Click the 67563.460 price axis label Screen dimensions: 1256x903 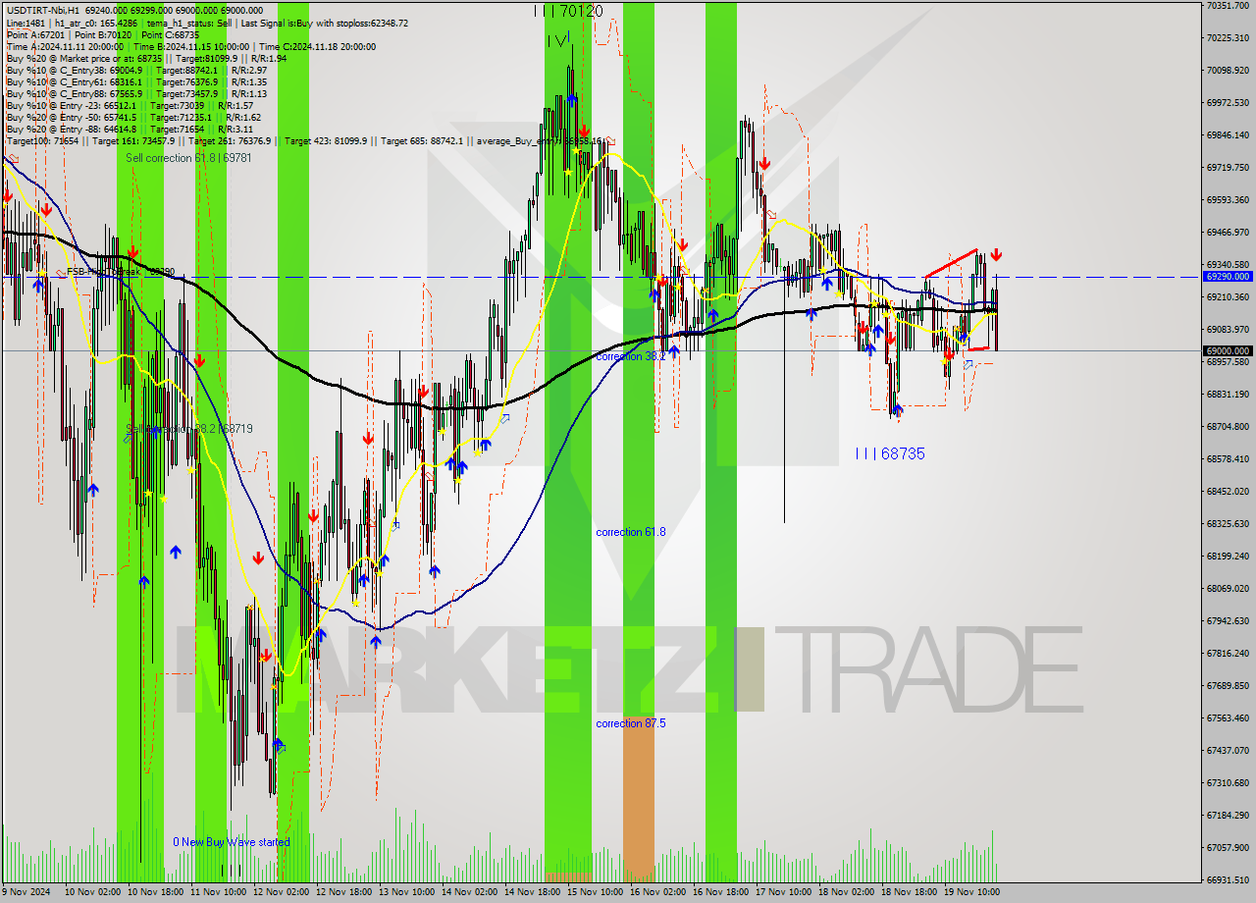pos(1228,718)
